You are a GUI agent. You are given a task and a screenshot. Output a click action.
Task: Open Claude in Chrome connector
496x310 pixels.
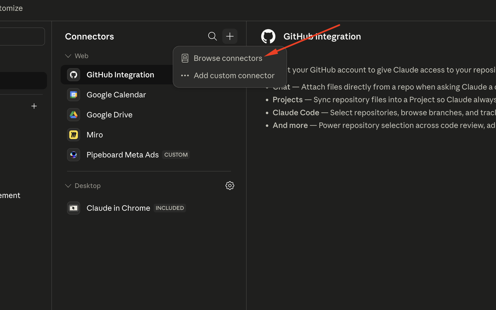click(149, 208)
